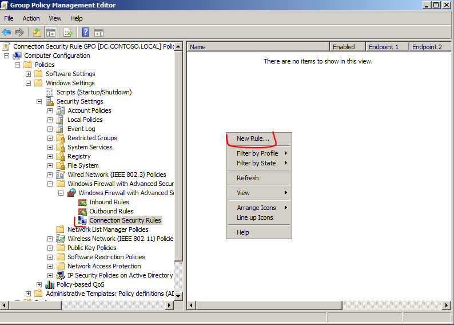454x325 pixels.
Task: Open Filter by State submenu
Action: (259, 164)
